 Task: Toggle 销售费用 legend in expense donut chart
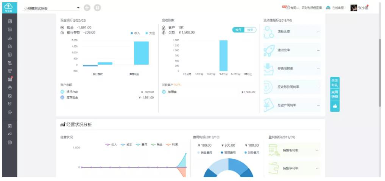click(x=204, y=153)
